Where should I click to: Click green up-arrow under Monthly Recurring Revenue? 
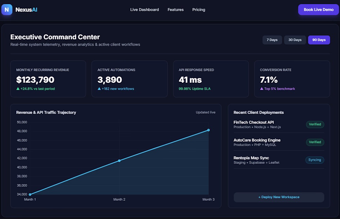click(x=18, y=88)
